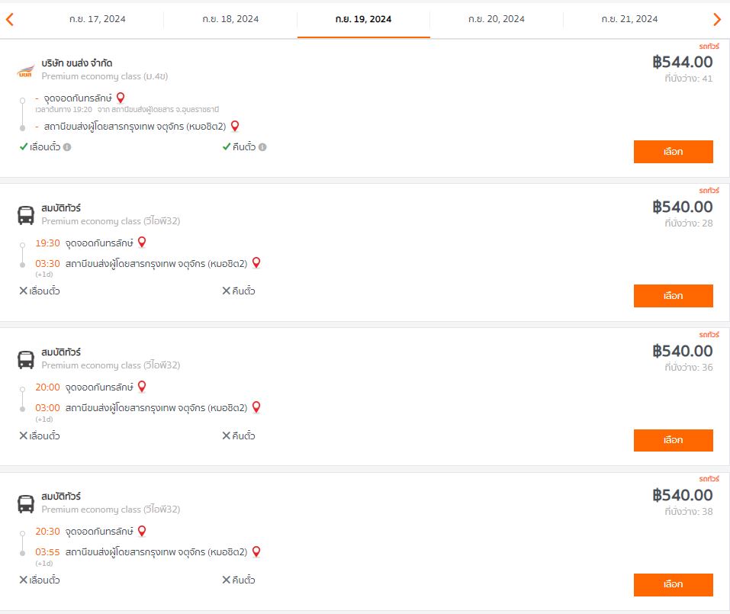730x614 pixels.
Task: Open the ก.ย. 21, 2024 date tab
Action: [629, 19]
